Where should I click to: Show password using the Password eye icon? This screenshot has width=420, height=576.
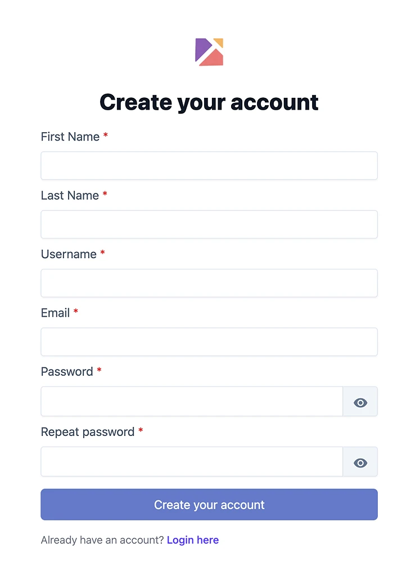click(360, 402)
